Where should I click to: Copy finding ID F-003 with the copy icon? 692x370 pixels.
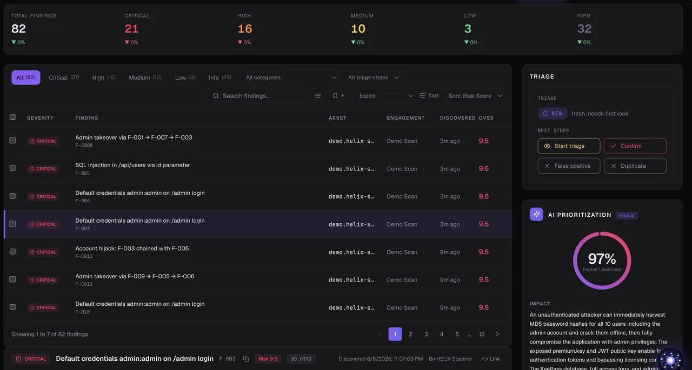click(x=246, y=359)
